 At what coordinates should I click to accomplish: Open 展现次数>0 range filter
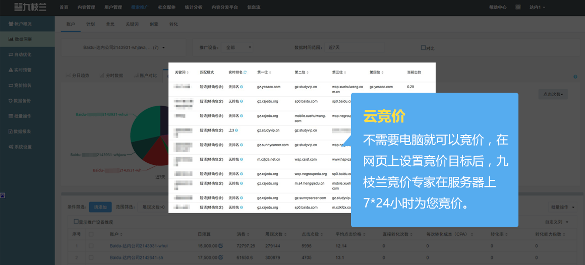(153, 207)
